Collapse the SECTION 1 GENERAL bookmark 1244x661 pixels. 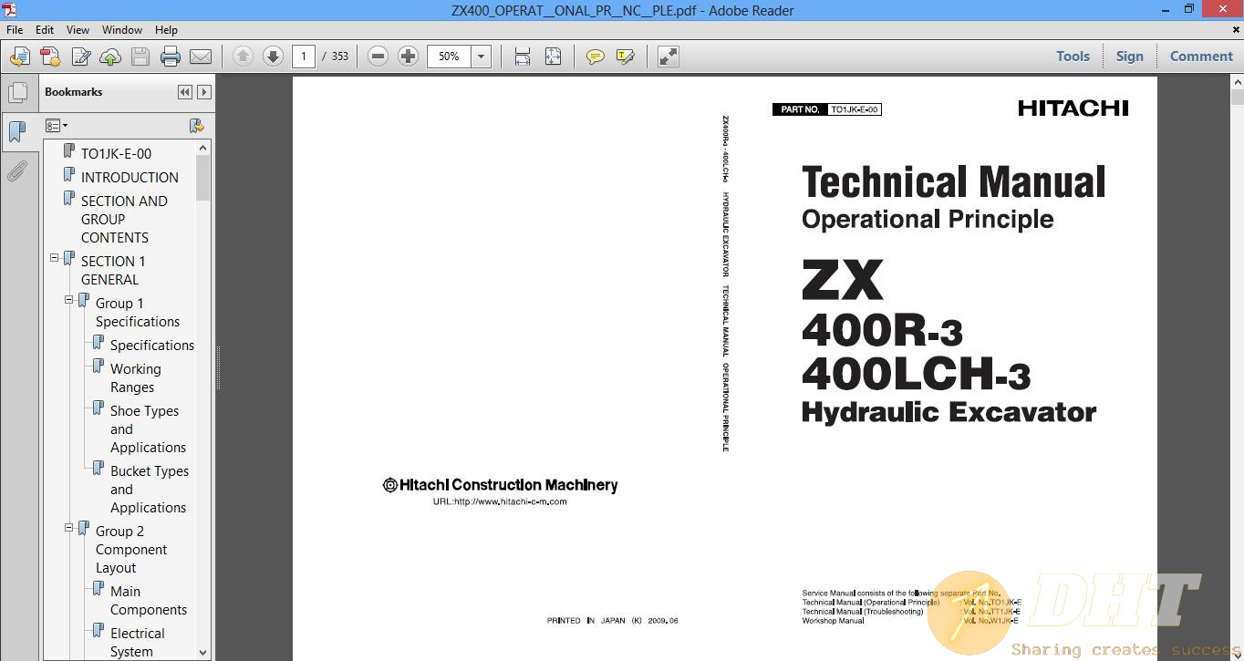click(54, 258)
